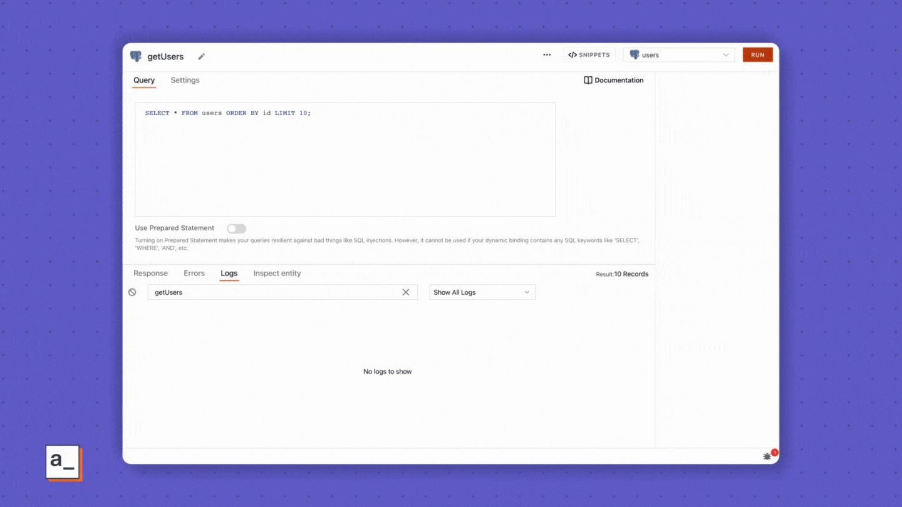902x507 pixels.
Task: Click the pencil icon to rename getUsers
Action: click(202, 56)
